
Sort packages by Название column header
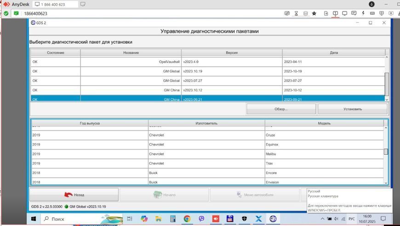point(131,52)
